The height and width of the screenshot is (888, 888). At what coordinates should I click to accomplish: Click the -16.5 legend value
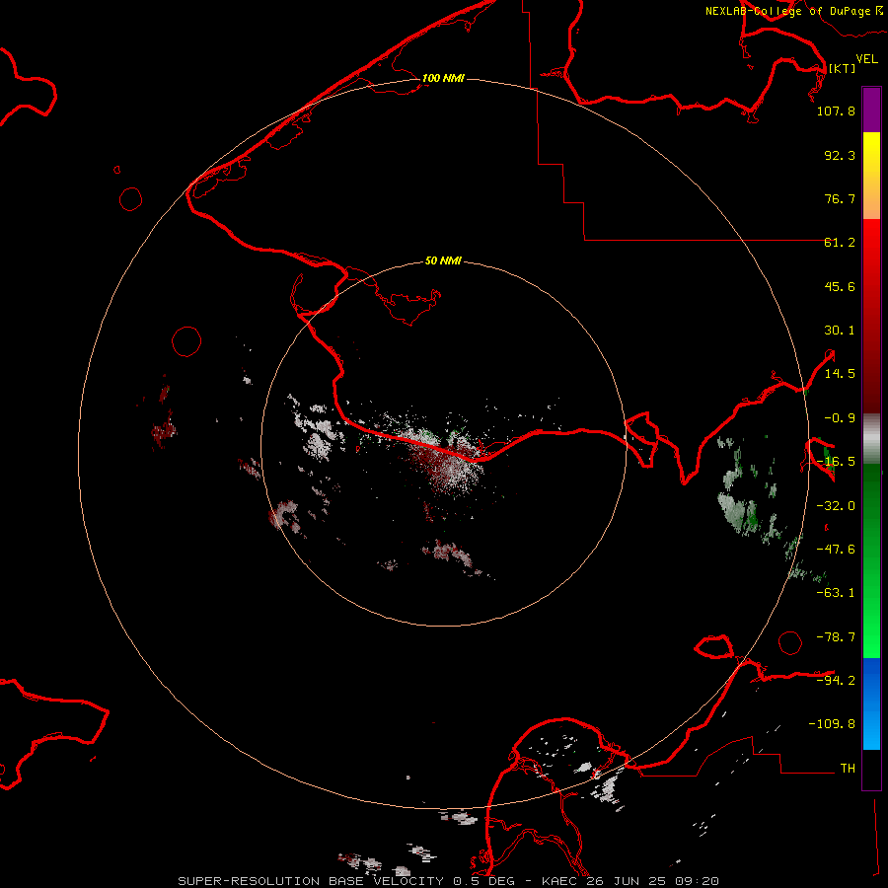[x=836, y=462]
